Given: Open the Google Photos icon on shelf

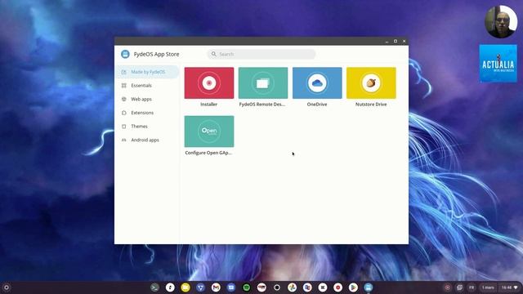Looking at the screenshot, I should (x=293, y=287).
